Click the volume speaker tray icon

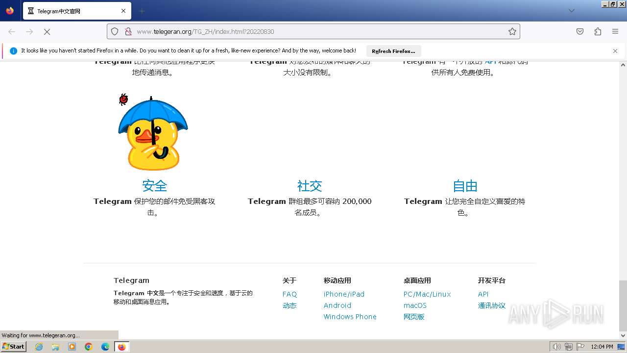(557, 347)
